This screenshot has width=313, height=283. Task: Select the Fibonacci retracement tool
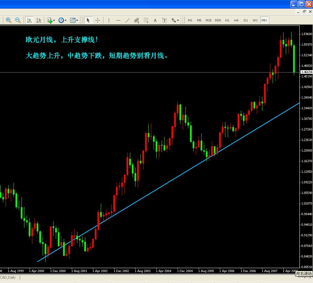(x=146, y=20)
